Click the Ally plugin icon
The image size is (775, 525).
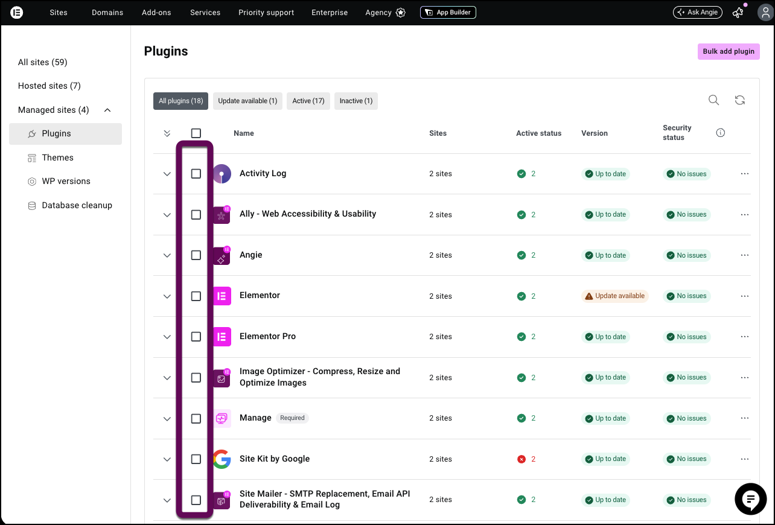tap(222, 215)
